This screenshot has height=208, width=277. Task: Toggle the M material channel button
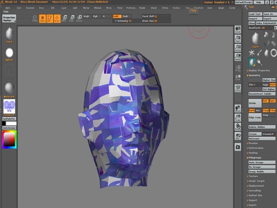[x=107, y=16]
